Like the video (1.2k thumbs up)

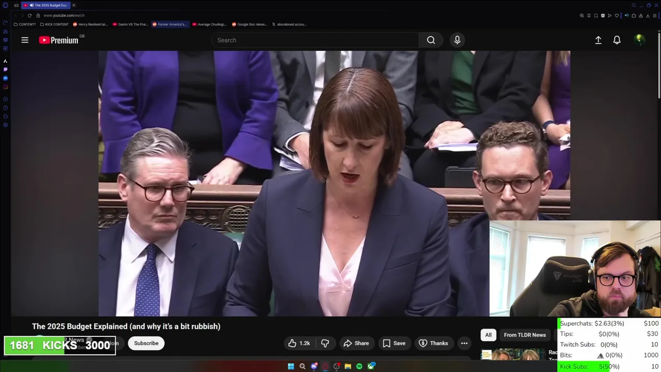(x=299, y=343)
